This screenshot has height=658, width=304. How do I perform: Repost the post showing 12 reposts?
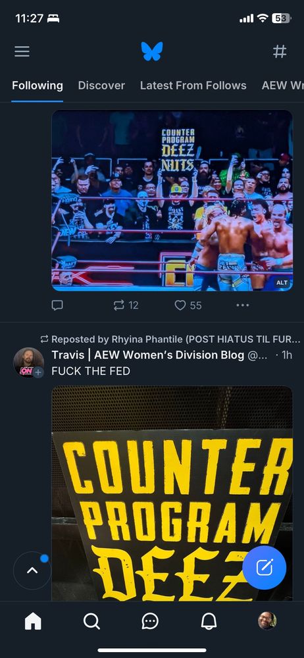click(126, 305)
